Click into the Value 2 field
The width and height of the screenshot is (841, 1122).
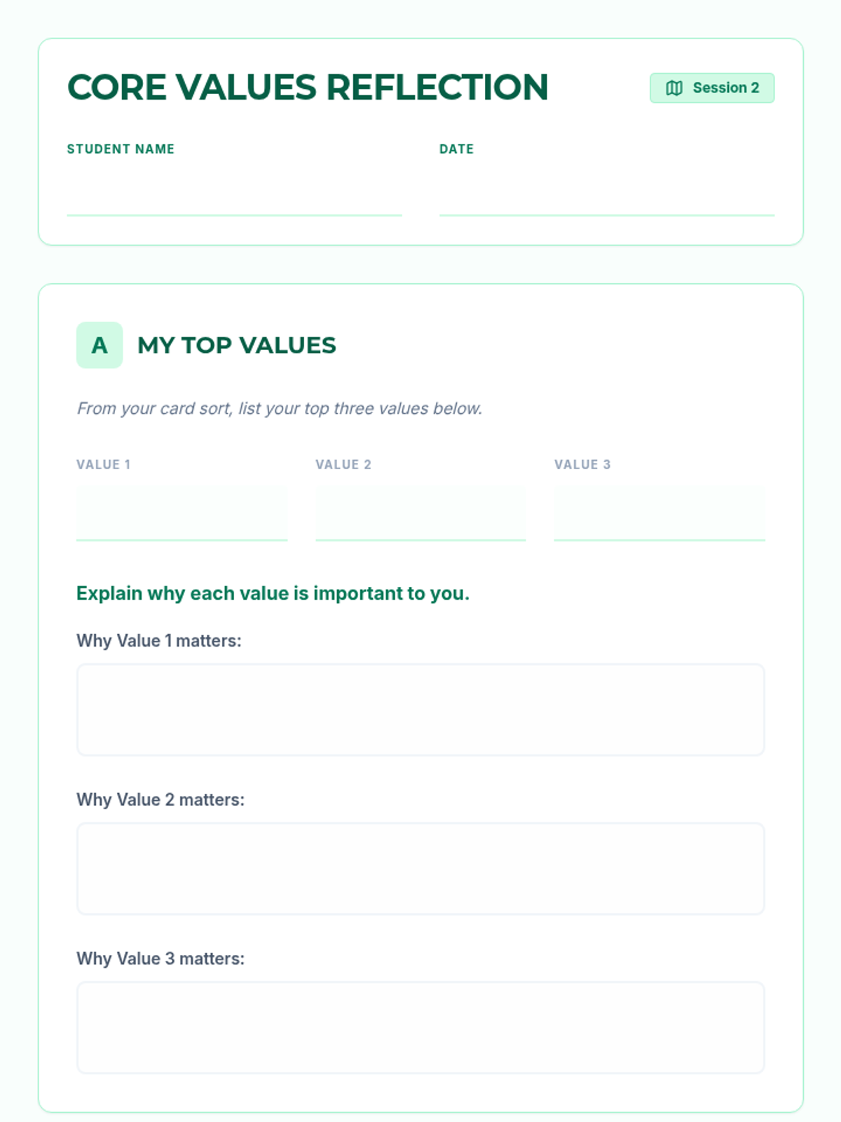[420, 515]
